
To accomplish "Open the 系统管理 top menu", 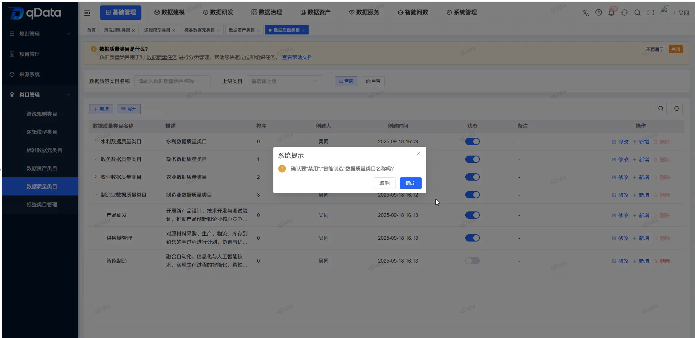I will pyautogui.click(x=462, y=12).
